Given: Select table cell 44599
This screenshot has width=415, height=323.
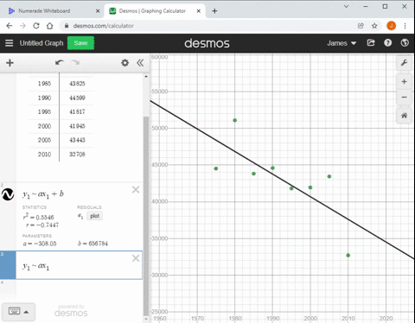Looking at the screenshot, I should pos(77,98).
